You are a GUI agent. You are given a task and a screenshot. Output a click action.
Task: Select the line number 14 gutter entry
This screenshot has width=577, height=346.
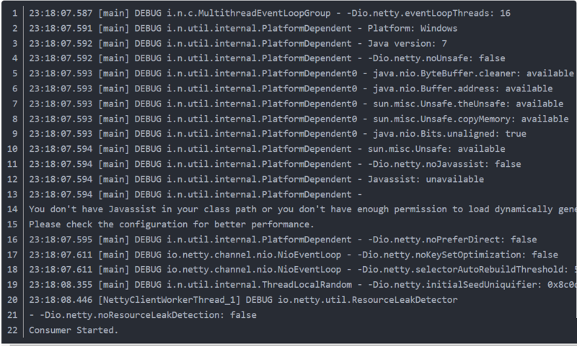click(12, 209)
